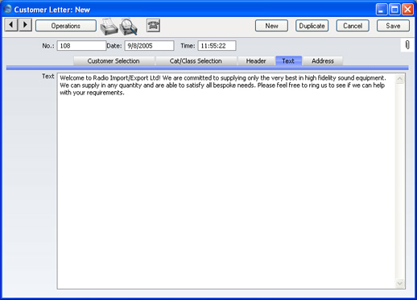417x300 pixels.
Task: Click the Date field 9/8/2005
Action: 149,46
